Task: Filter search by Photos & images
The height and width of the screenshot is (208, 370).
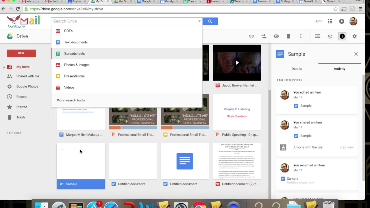Action: pos(127,65)
